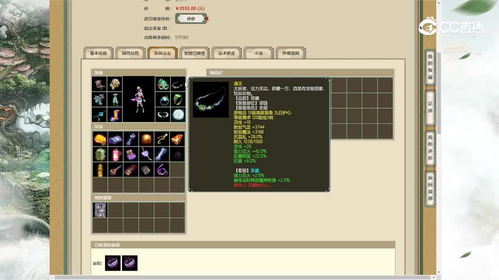
Task: Click the character model preview
Action: tap(138, 99)
